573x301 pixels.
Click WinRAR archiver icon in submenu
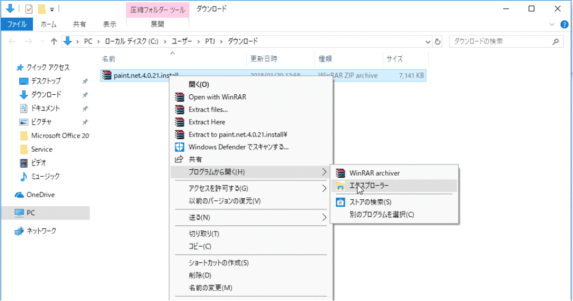[x=340, y=173]
